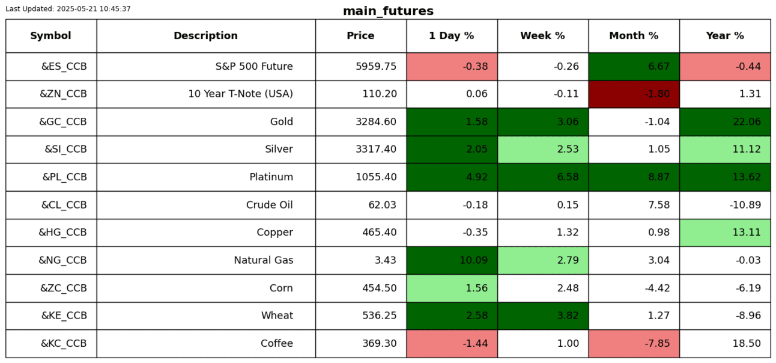The width and height of the screenshot is (776, 363).
Task: Click the Month % header cell
Action: [x=634, y=36]
